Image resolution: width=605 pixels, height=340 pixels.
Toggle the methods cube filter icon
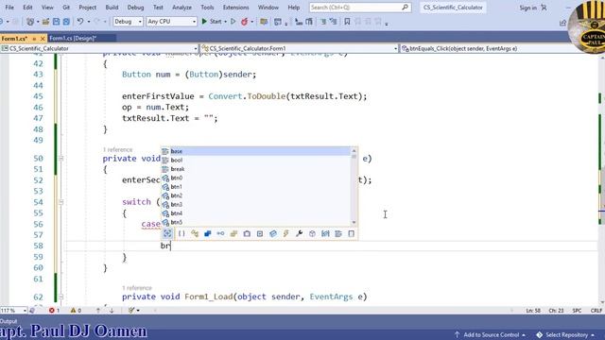[312, 233]
